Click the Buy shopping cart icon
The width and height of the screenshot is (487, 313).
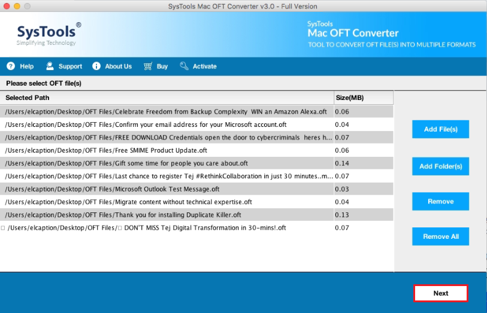[148, 66]
